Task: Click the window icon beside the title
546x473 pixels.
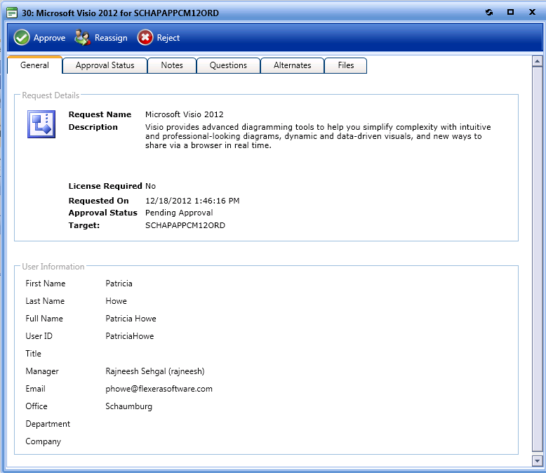Action: (x=12, y=13)
